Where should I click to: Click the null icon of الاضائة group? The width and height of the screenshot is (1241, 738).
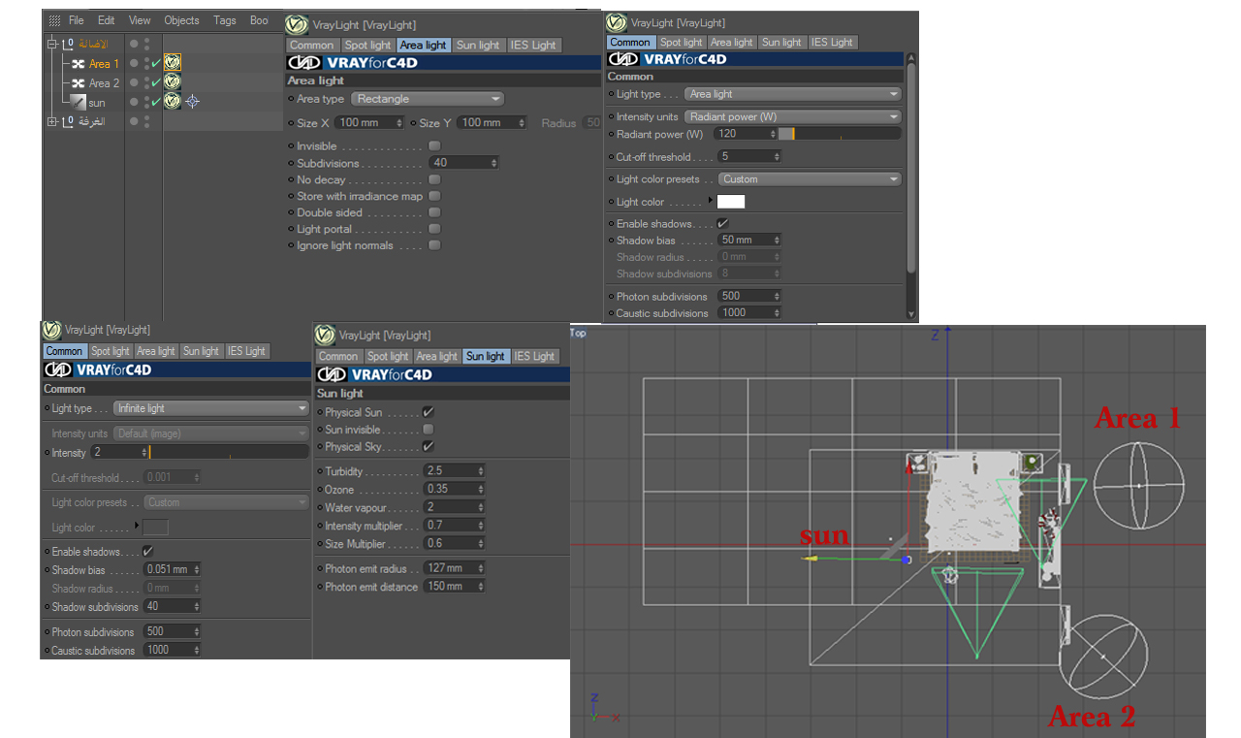68,45
